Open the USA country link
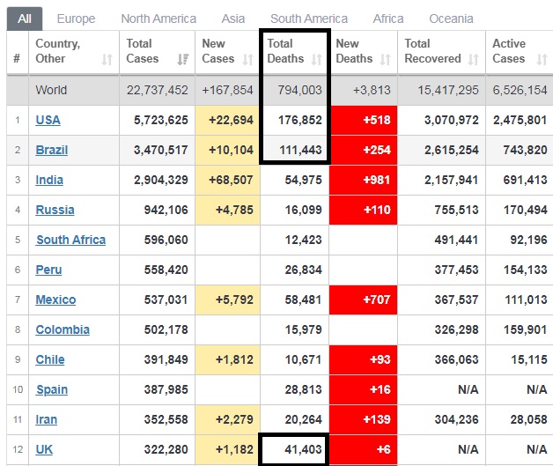The image size is (553, 466). coord(48,120)
